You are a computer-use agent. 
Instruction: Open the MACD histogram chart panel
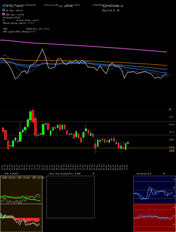tap(21, 218)
